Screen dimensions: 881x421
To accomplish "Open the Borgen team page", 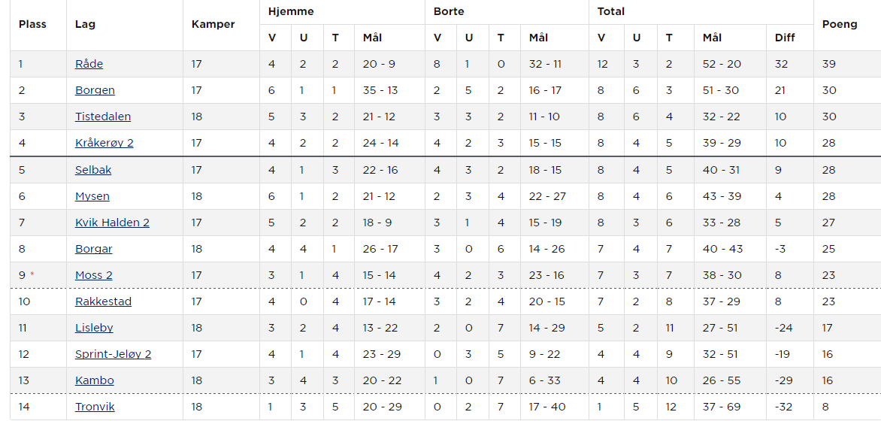I will coord(95,90).
